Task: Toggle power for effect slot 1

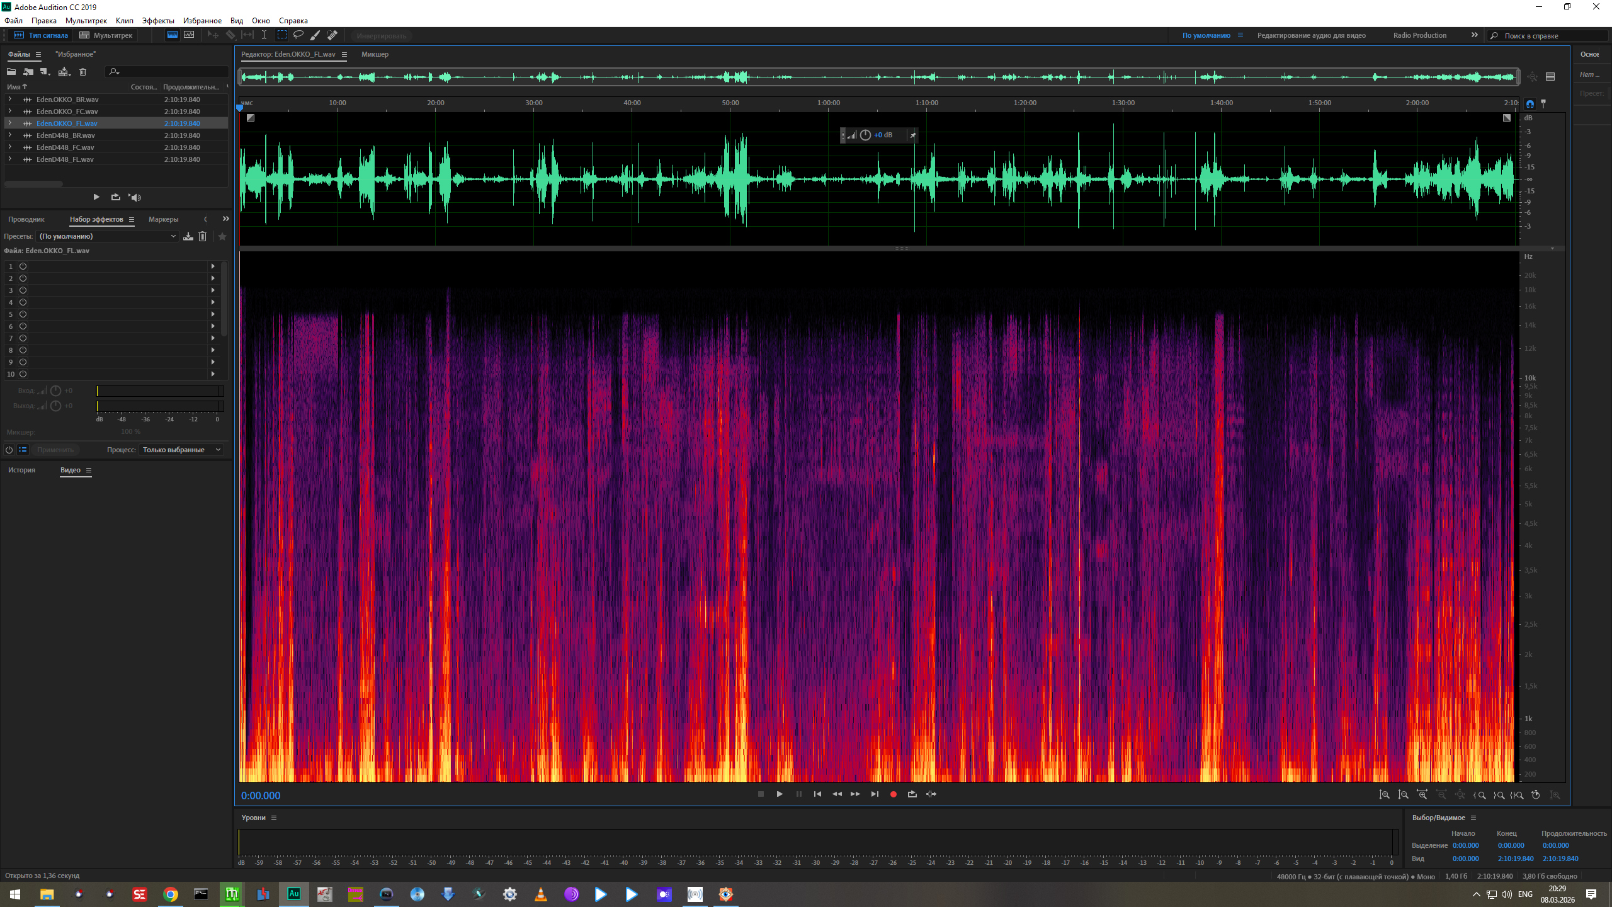Action: [23, 266]
